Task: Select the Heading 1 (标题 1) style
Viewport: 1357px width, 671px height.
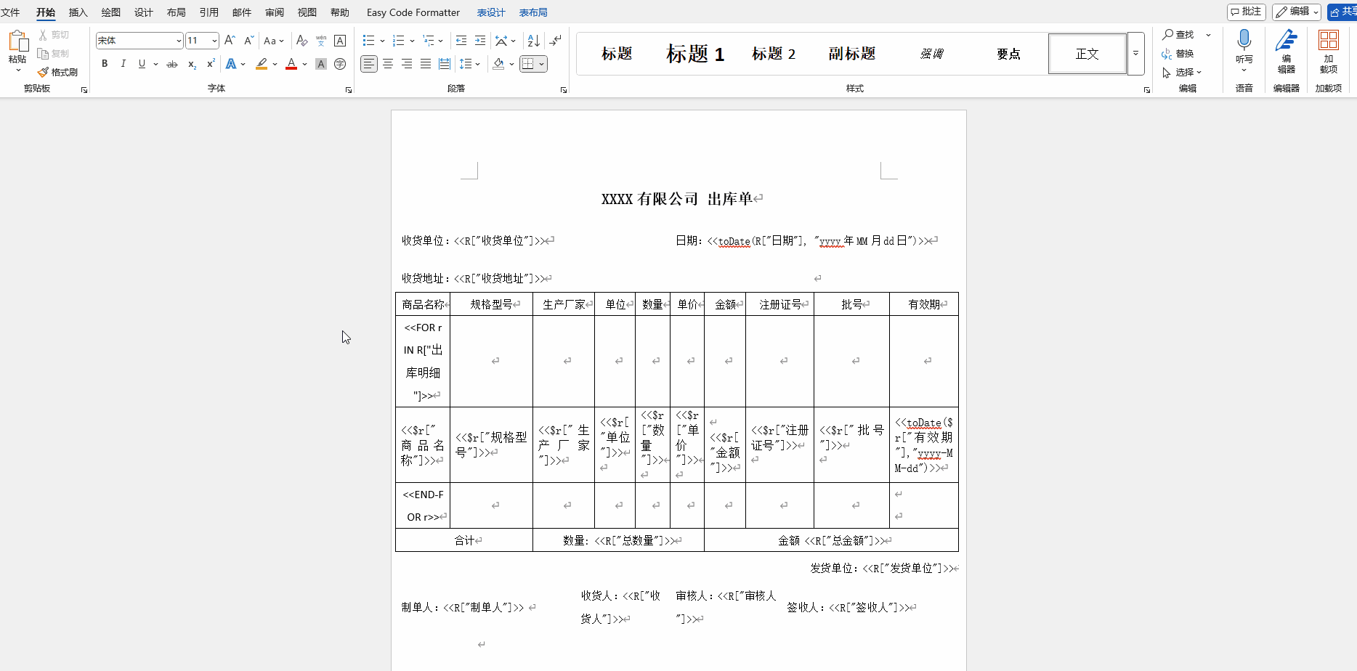Action: tap(694, 54)
